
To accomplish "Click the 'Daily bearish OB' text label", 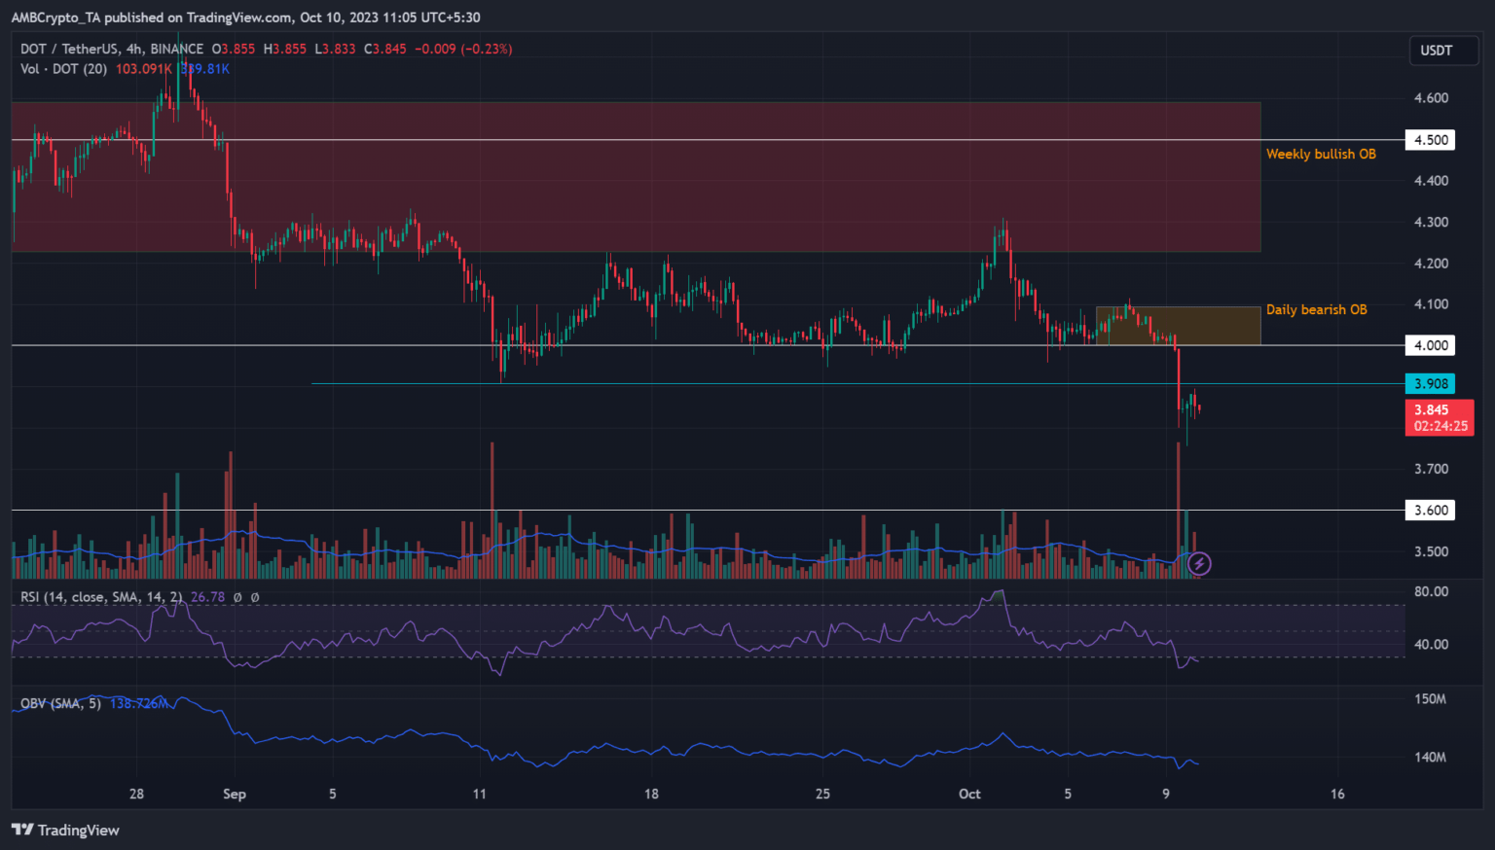I will click(1316, 309).
